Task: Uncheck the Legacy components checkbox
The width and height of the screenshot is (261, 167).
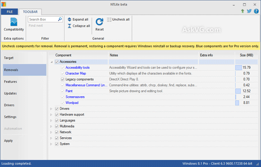Action: click(62, 79)
